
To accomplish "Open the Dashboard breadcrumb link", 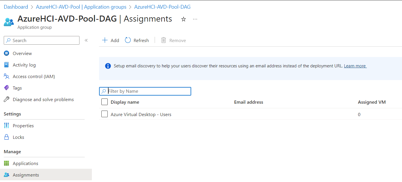I will 16,7.
